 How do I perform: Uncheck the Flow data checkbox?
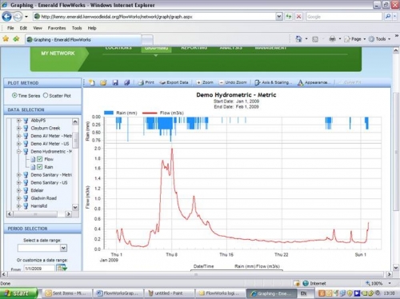40,159
